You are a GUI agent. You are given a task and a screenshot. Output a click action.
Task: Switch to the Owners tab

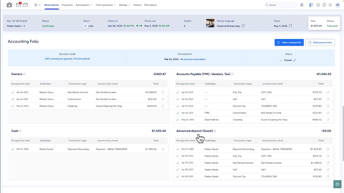click(x=137, y=5)
